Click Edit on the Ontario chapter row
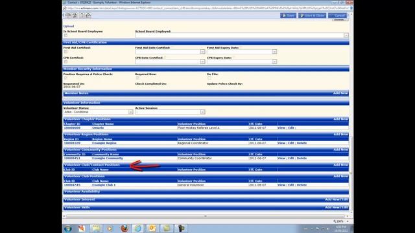 point(291,128)
